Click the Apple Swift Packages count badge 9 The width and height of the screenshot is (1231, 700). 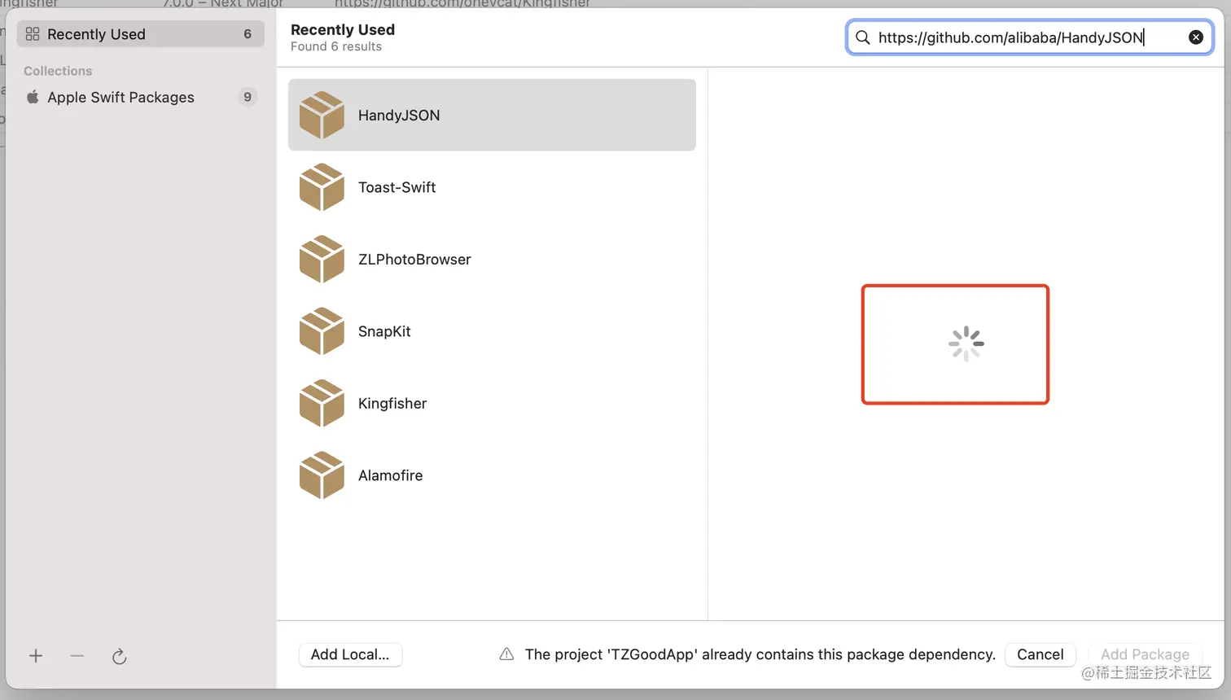pyautogui.click(x=248, y=97)
